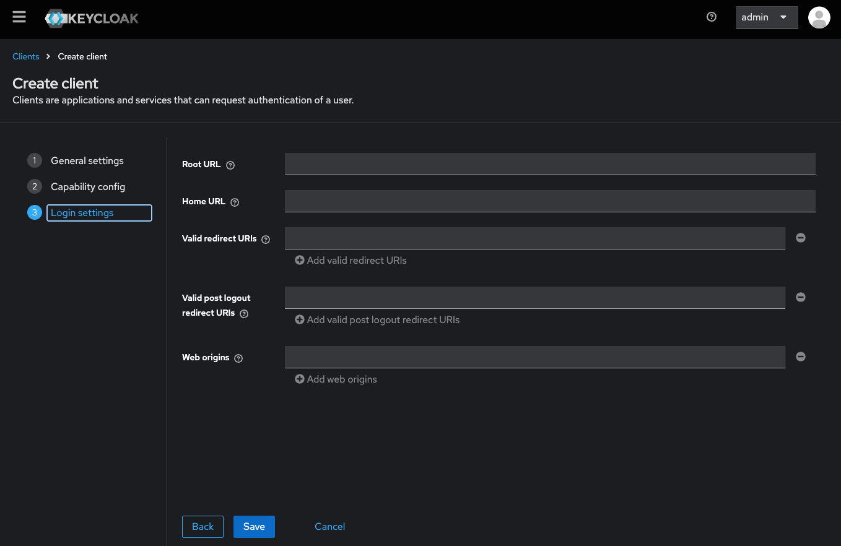Click the Clients breadcrumb link
The image size is (841, 546).
pos(26,56)
